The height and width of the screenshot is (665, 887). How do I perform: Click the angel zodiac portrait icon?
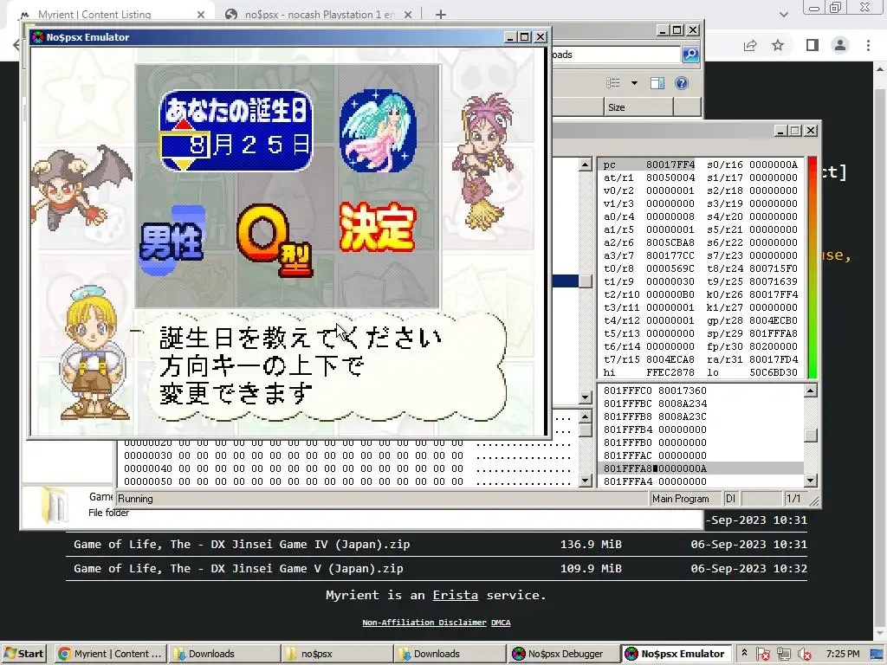click(378, 131)
